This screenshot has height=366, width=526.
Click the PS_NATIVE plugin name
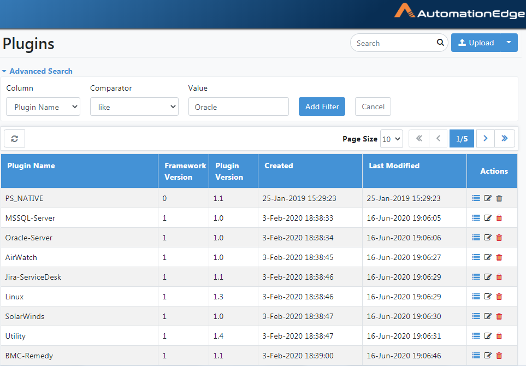(24, 199)
